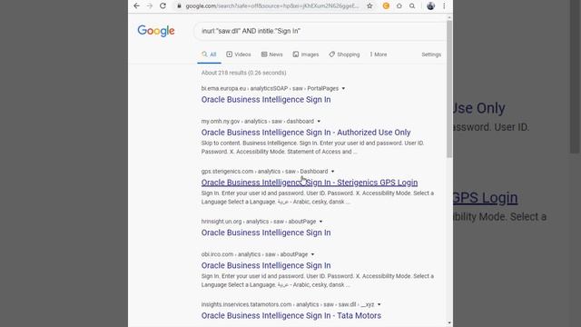Open search Settings
The width and height of the screenshot is (581, 327).
click(431, 54)
